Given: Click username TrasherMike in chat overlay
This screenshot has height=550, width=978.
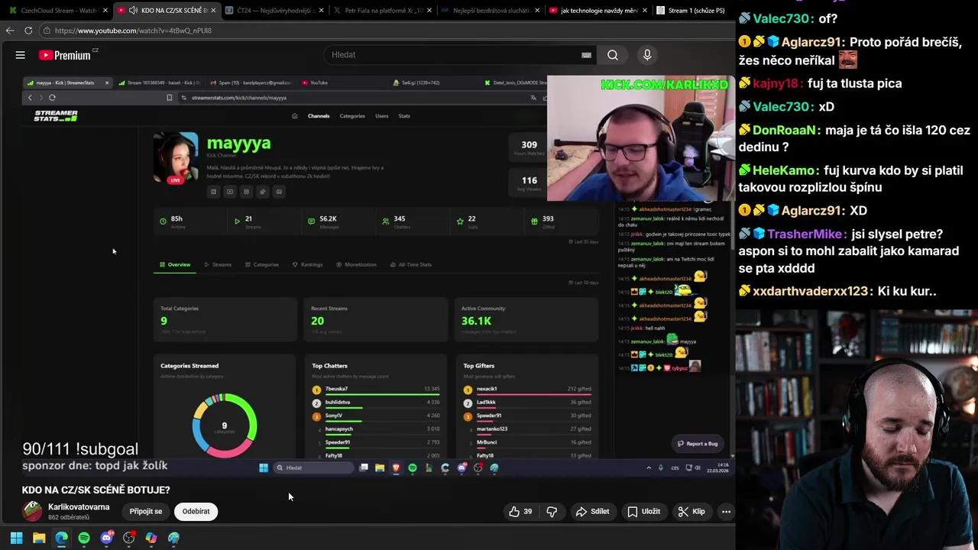Looking at the screenshot, I should pos(806,234).
